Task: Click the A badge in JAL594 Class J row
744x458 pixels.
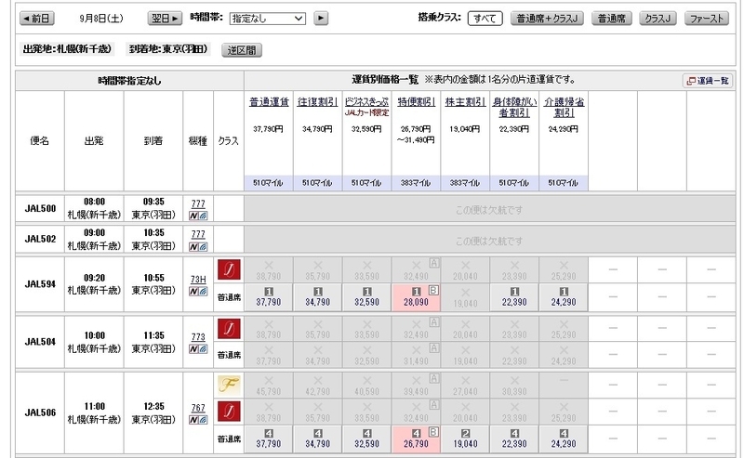Action: pos(433,263)
